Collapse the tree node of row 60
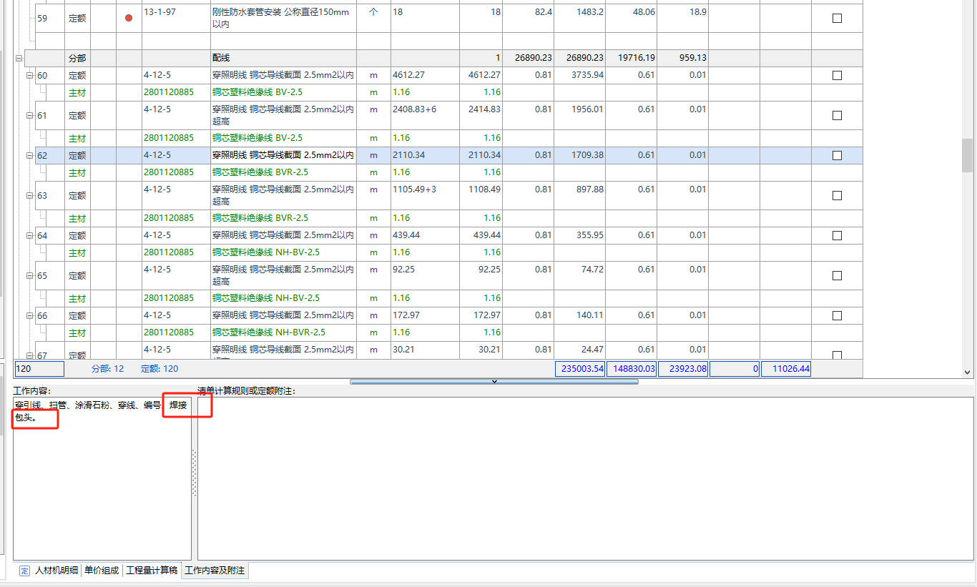Screen dimensions: 977x587 pyautogui.click(x=30, y=75)
